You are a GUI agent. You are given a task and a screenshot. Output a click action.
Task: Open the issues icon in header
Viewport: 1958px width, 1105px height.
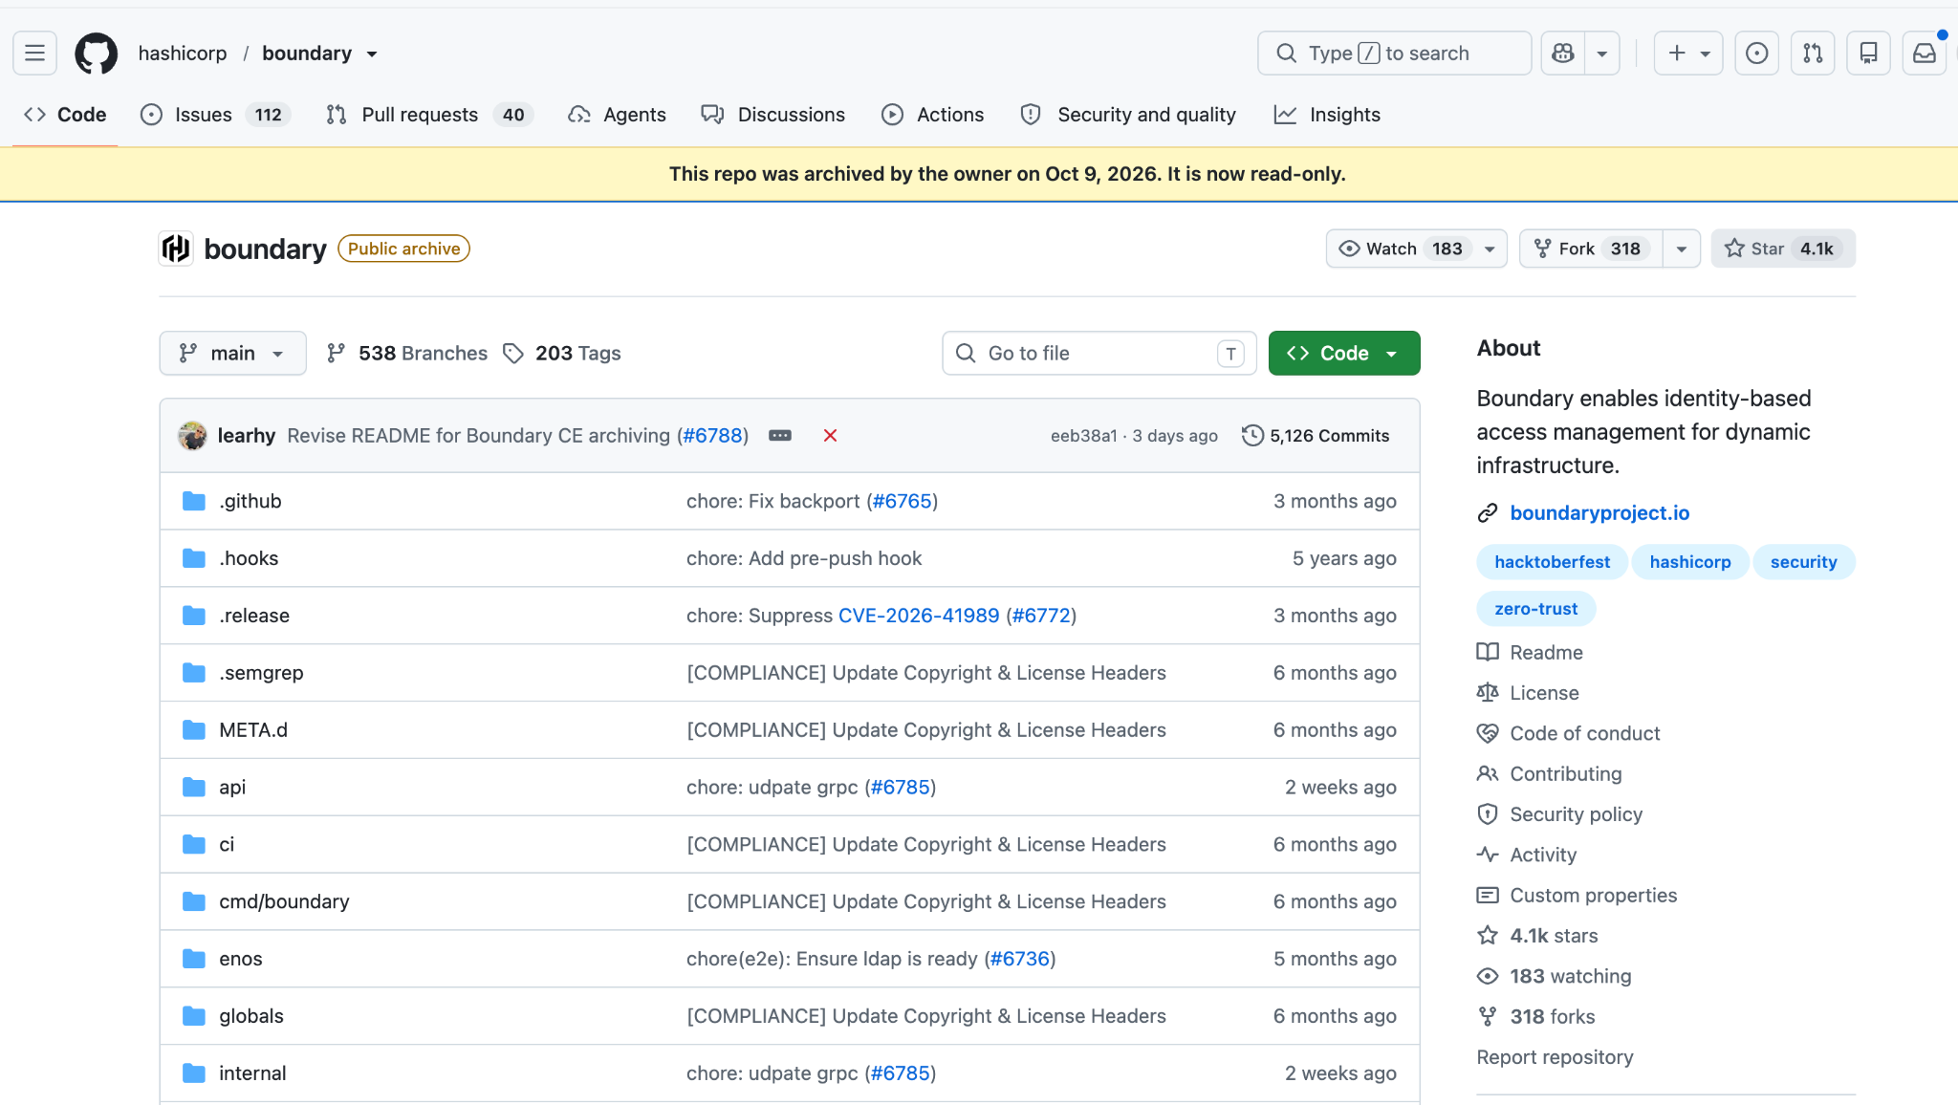point(1756,53)
